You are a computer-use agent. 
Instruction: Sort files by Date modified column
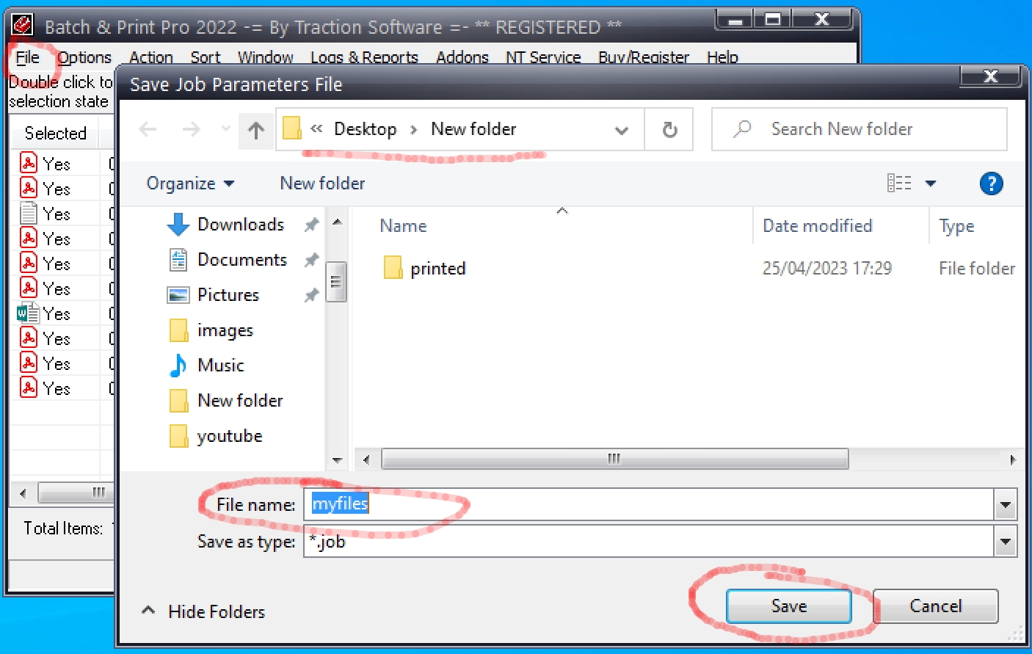point(817,226)
